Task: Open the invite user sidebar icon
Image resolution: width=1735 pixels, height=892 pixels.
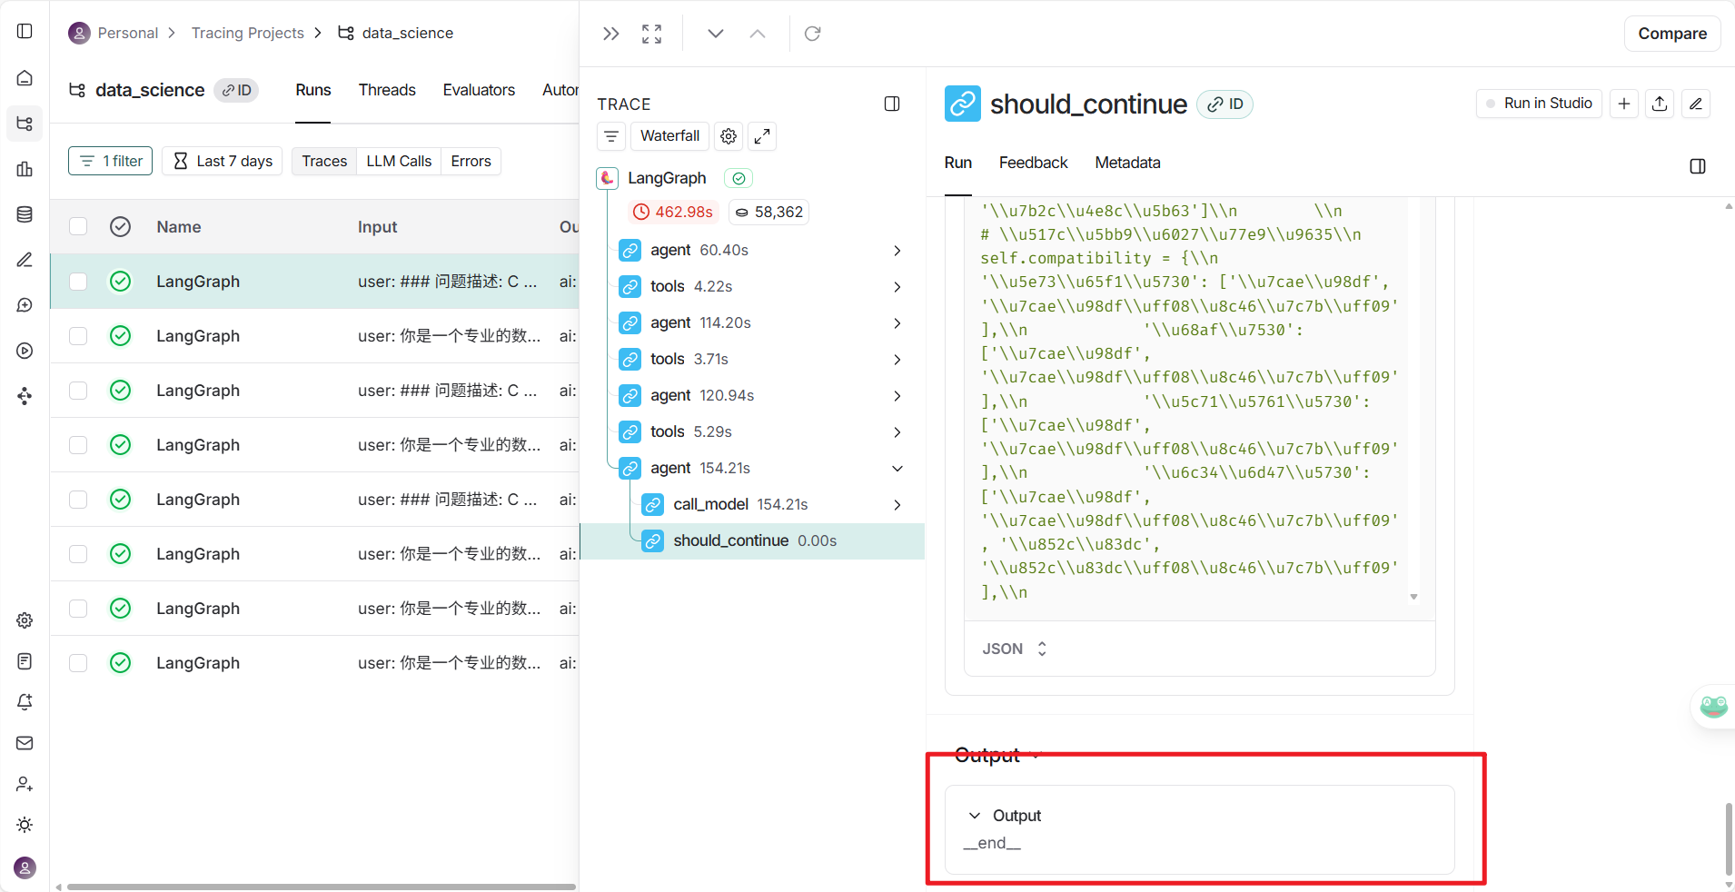Action: (25, 784)
